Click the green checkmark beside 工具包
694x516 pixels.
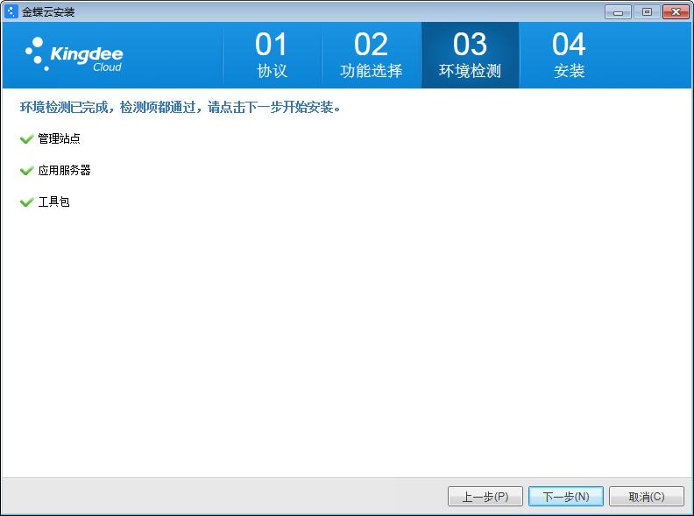point(26,202)
